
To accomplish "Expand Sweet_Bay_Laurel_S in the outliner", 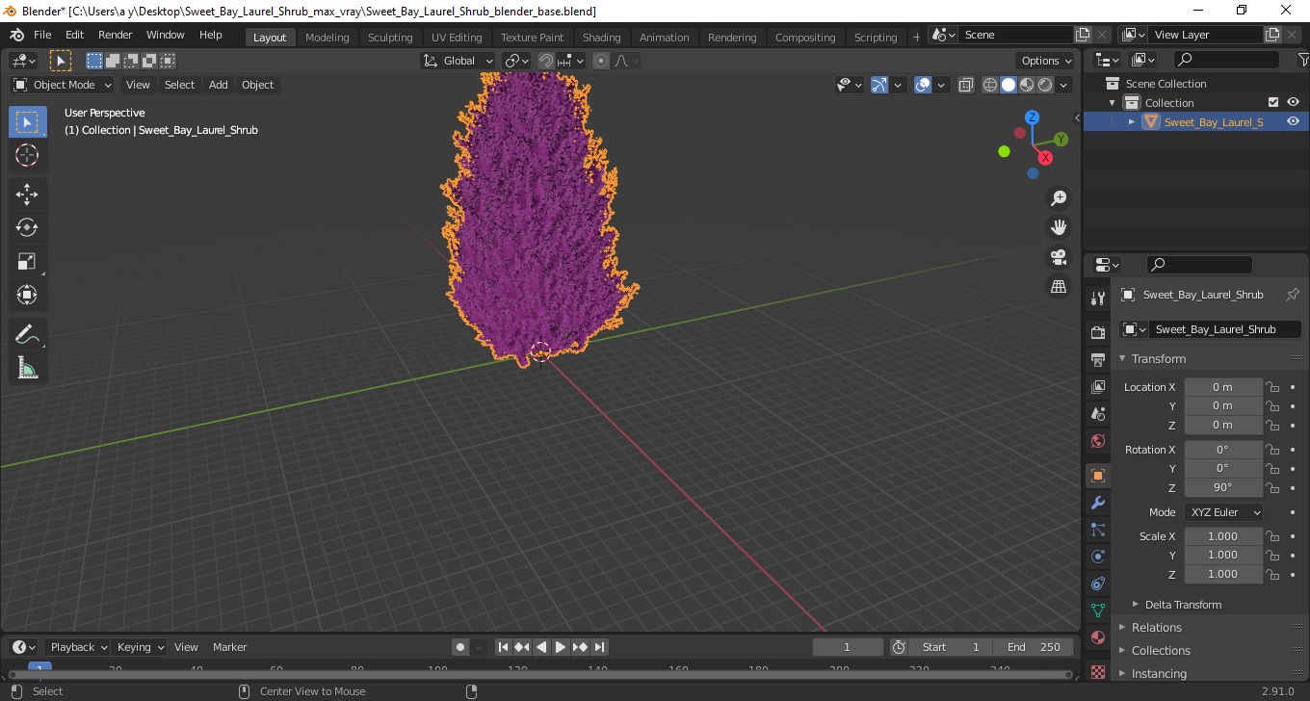I will point(1132,121).
